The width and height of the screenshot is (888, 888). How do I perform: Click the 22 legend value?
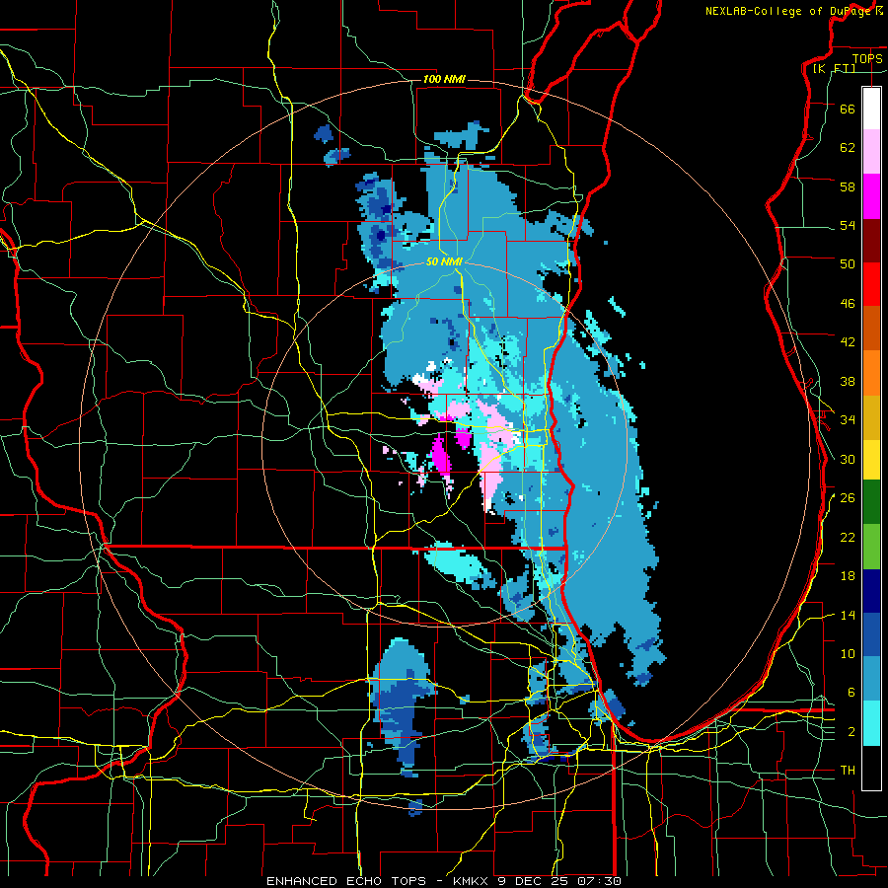tap(848, 537)
